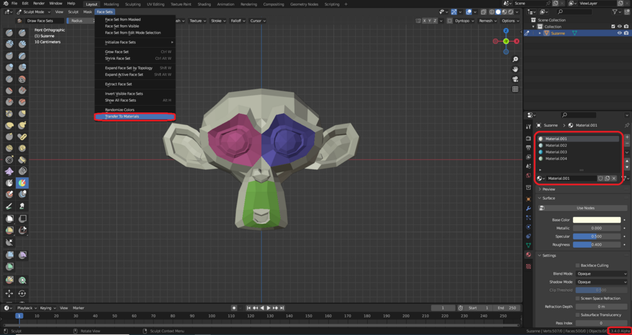Select Material.003 in slot list
The height and width of the screenshot is (335, 632).
[579, 152]
